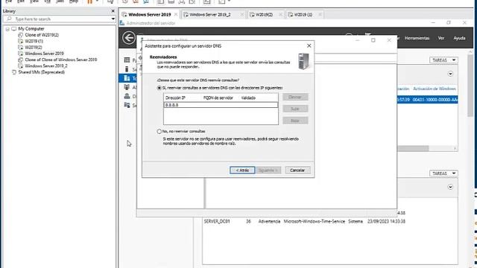
Task: Click 'Microsoft-Windows-Time-Service' event source text
Action: [x=315, y=222]
